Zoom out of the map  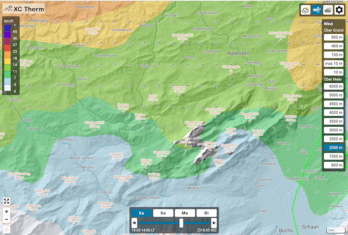coord(7,219)
